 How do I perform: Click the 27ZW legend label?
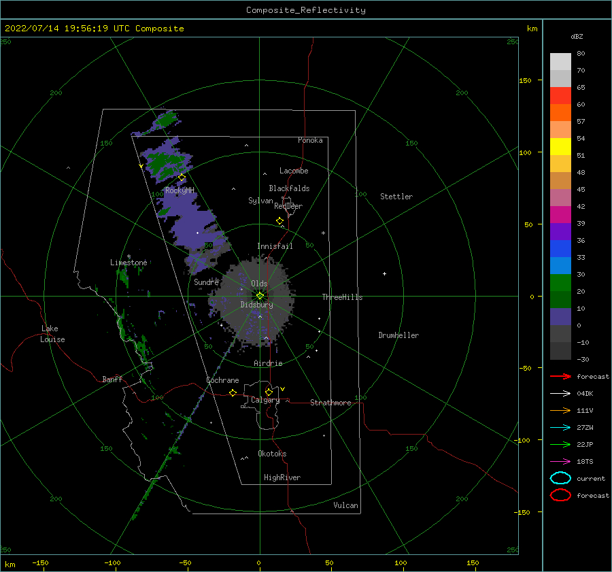click(x=585, y=428)
